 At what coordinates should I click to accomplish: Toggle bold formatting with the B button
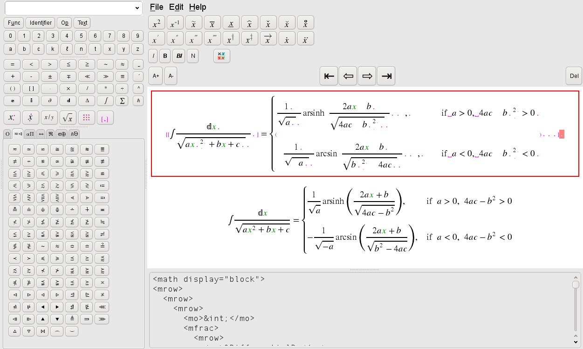[x=165, y=56]
